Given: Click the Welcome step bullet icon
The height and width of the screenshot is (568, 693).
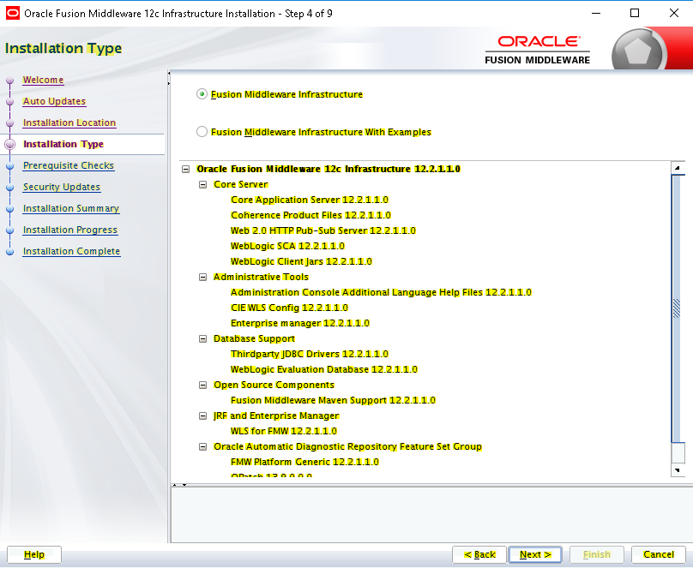Looking at the screenshot, I should (9, 81).
